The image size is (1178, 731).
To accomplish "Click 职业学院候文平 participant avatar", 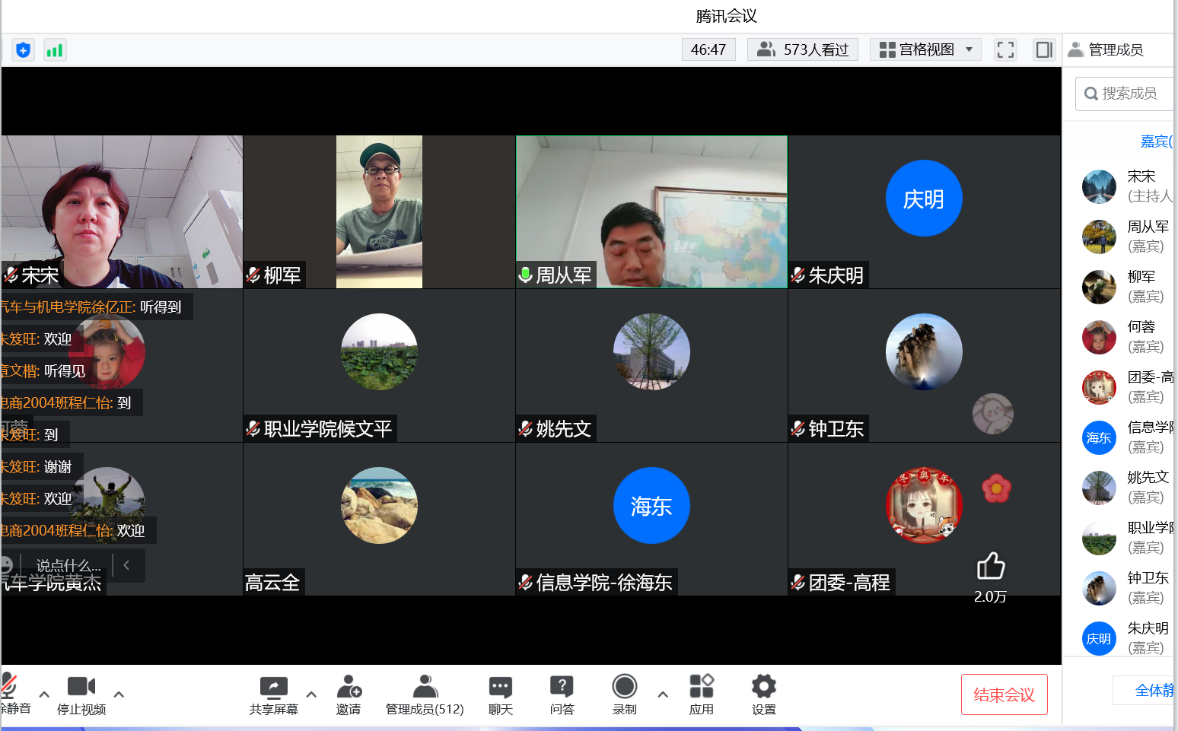I will pyautogui.click(x=379, y=351).
